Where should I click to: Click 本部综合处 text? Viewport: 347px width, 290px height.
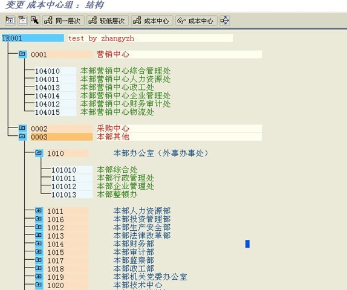[117, 169]
